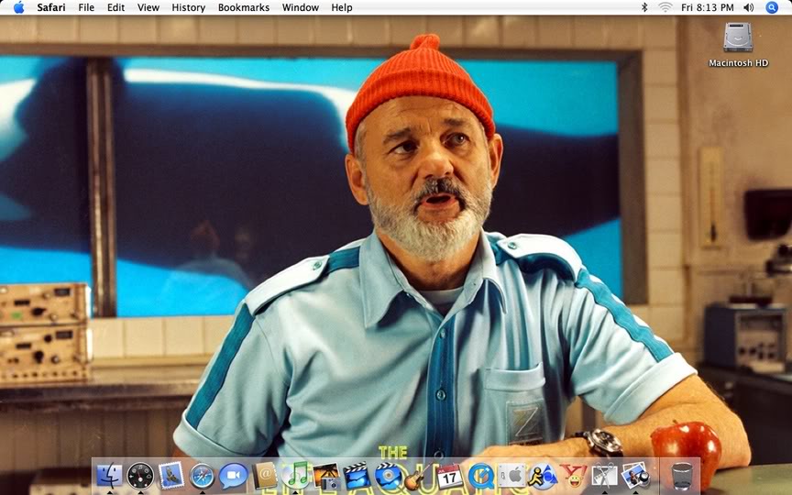The image size is (792, 495).
Task: Launch Dashboard from the Dock
Action: coord(140,476)
